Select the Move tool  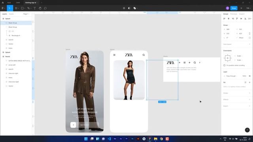pos(9,8)
